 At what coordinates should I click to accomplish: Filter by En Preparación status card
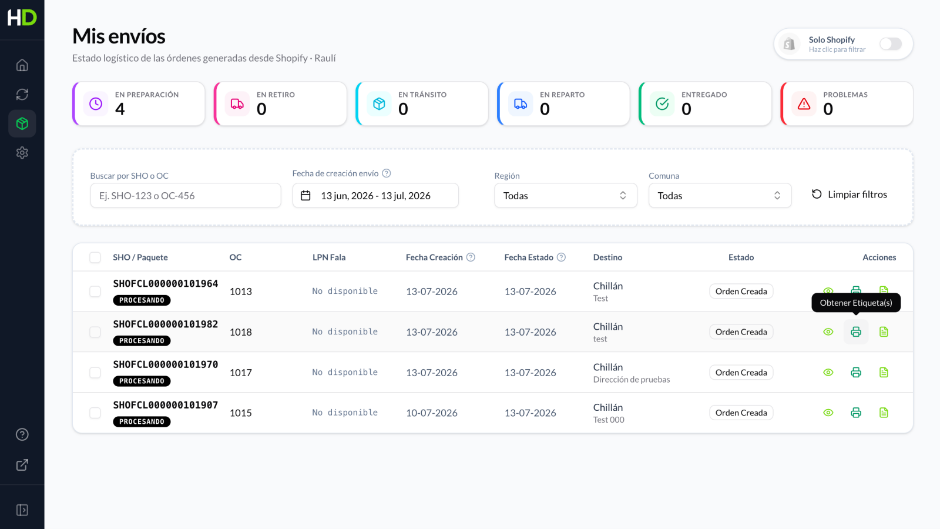139,104
